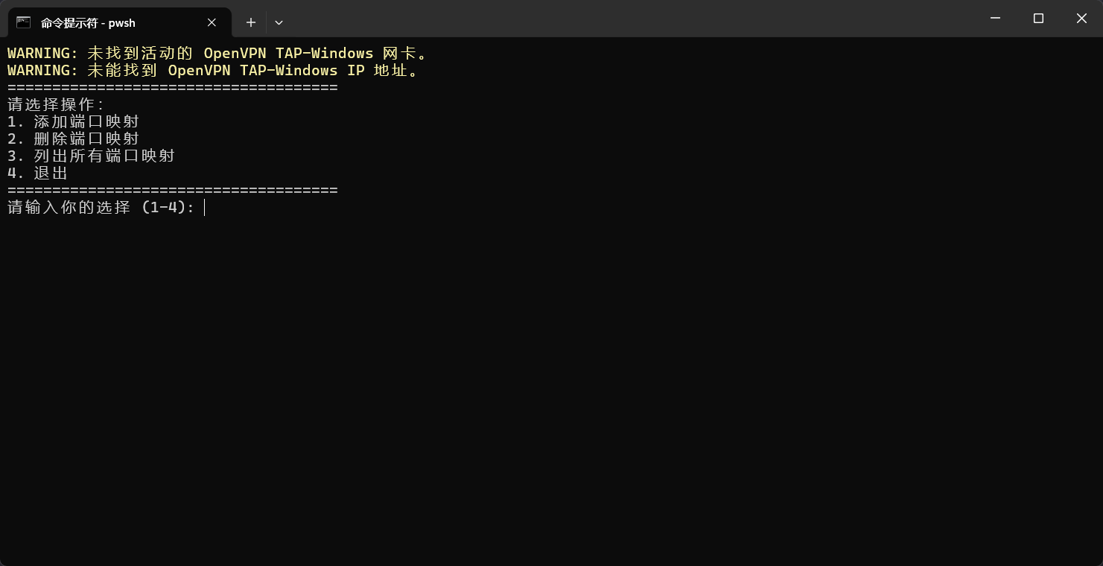This screenshot has width=1103, height=566.
Task: Minimize the terminal window
Action: point(995,19)
